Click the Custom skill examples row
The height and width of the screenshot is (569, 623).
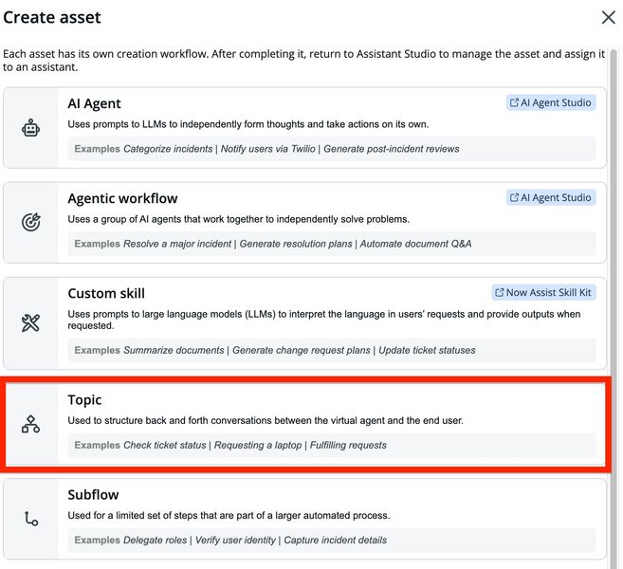pos(331,350)
